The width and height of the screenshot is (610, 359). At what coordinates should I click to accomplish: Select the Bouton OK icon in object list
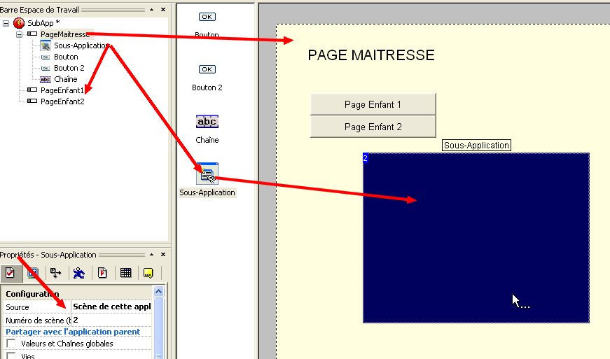[207, 17]
